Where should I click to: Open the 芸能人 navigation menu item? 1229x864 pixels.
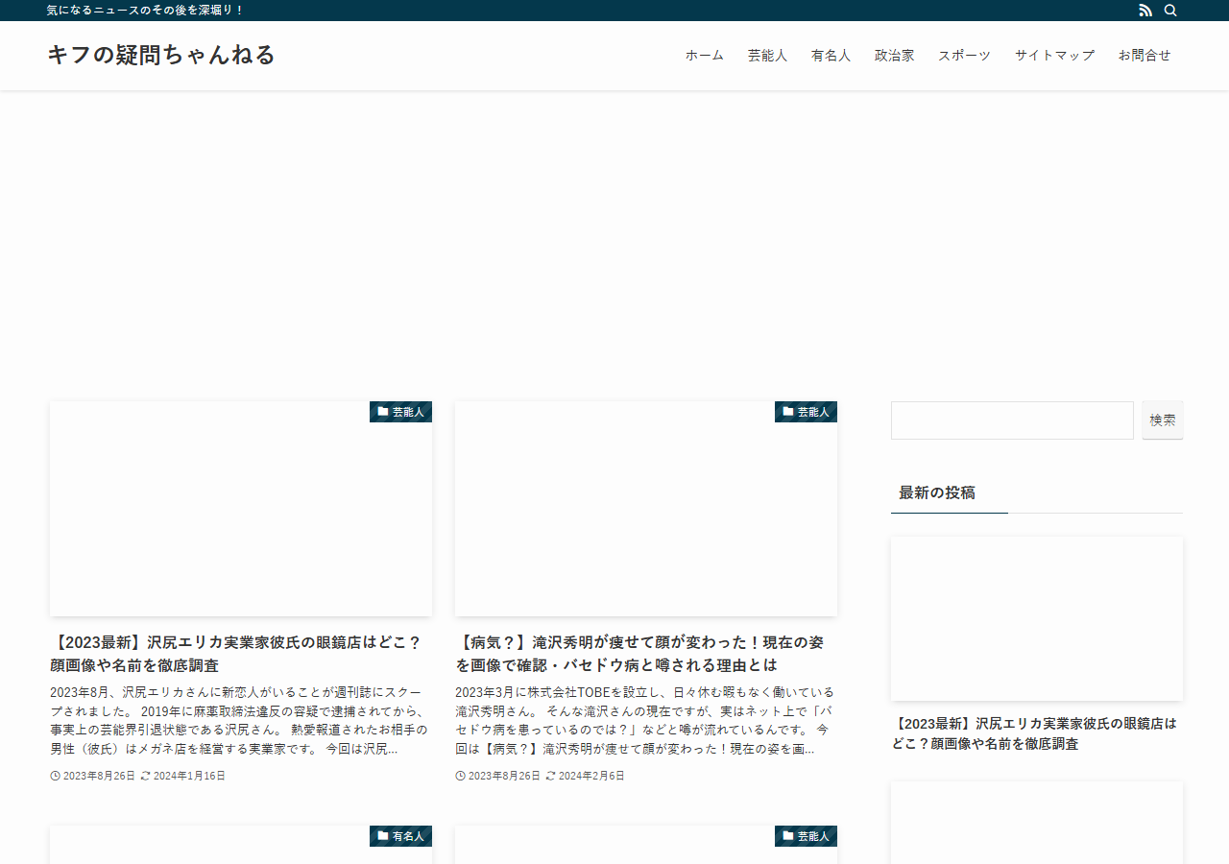click(768, 56)
